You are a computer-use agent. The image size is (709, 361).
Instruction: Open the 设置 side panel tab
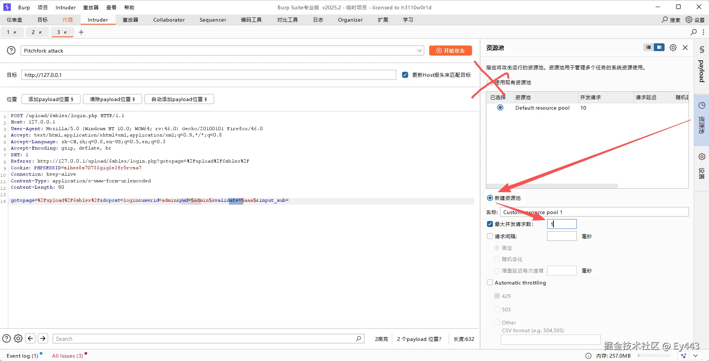702,166
